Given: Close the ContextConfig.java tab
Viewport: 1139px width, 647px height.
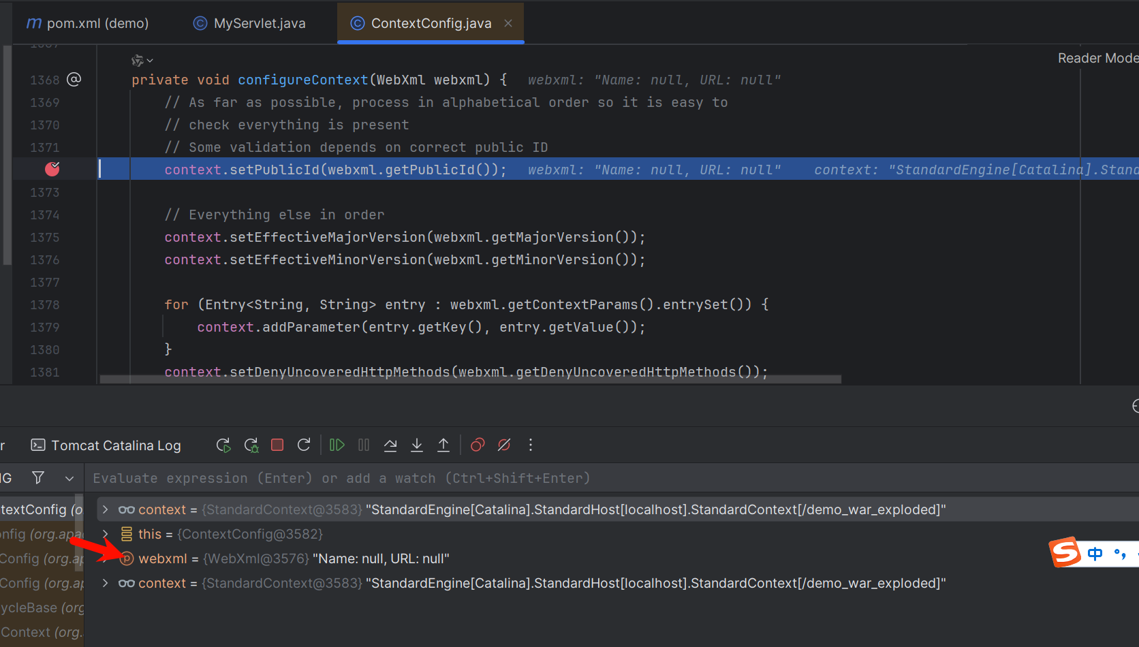Looking at the screenshot, I should click(x=508, y=23).
